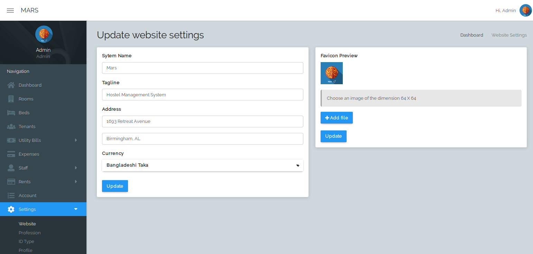The image size is (533, 254).
Task: Click the Settings gear icon
Action: (11, 209)
